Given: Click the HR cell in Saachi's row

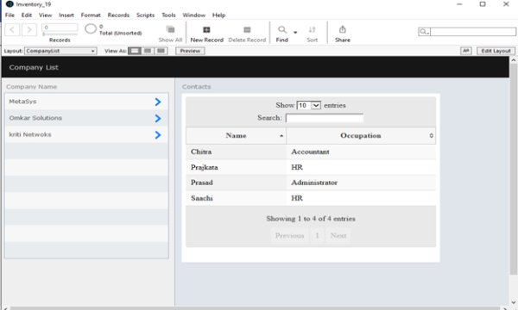Looking at the screenshot, I should coord(361,198).
